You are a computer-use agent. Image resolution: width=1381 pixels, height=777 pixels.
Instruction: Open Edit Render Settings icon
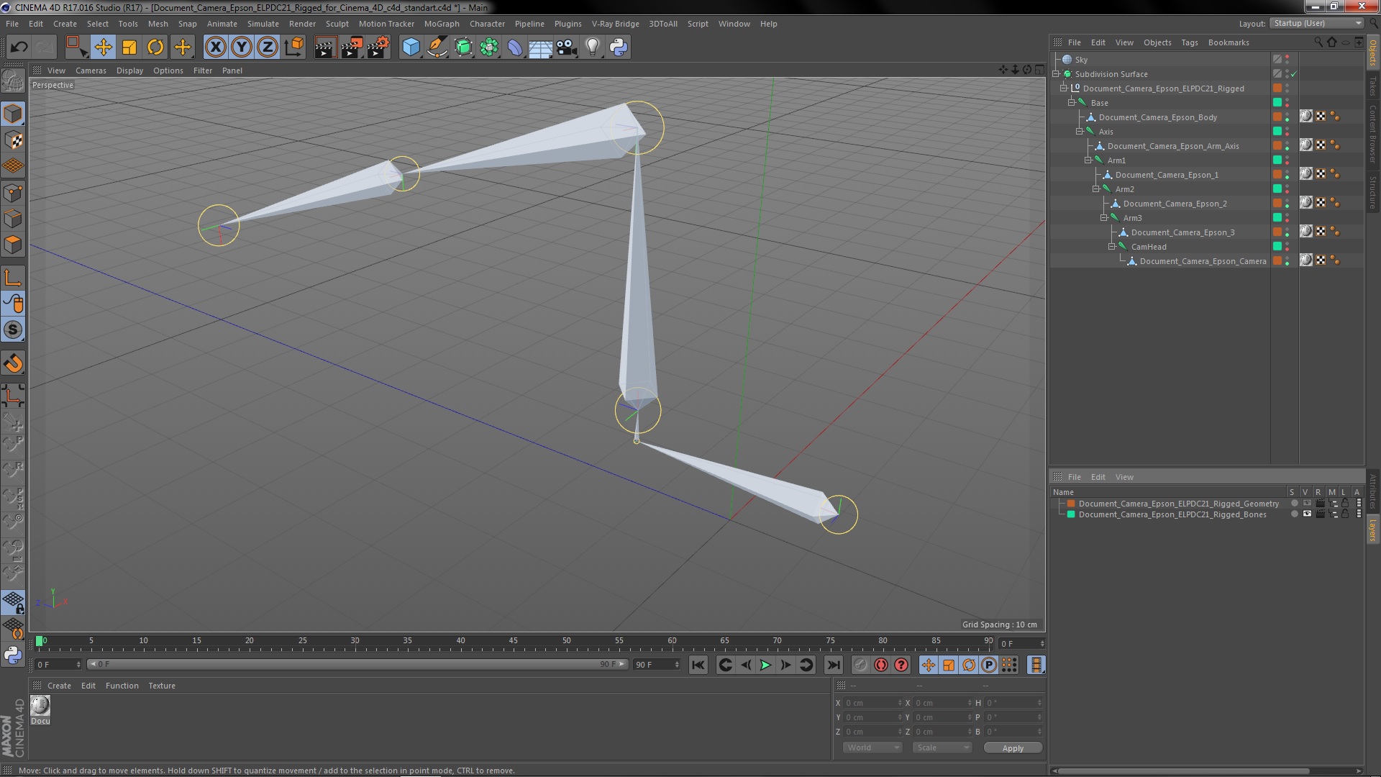[378, 47]
